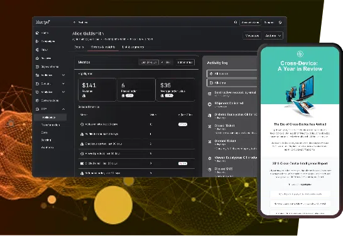Click the Placed order count 6
This screenshot has width=343, height=236.
click(123, 85)
